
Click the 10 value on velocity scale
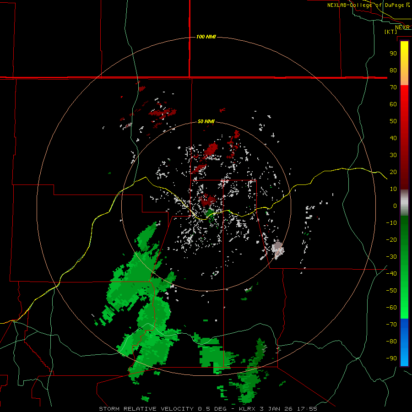393,189
